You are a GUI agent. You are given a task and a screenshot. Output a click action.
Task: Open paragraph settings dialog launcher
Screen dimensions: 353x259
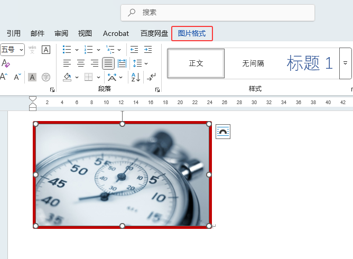pos(157,90)
